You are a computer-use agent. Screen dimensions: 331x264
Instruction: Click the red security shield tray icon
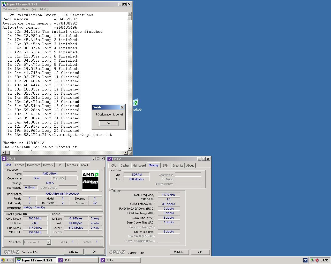(317, 260)
